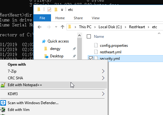Select the config.properties file name
Viewport: 163px width, 115px height.
tap(114, 46)
